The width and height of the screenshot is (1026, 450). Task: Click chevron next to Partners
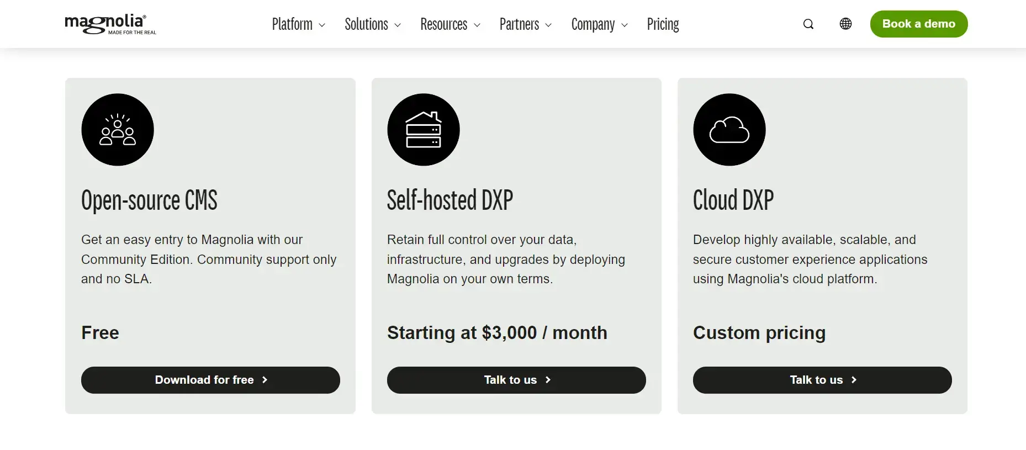click(x=548, y=25)
